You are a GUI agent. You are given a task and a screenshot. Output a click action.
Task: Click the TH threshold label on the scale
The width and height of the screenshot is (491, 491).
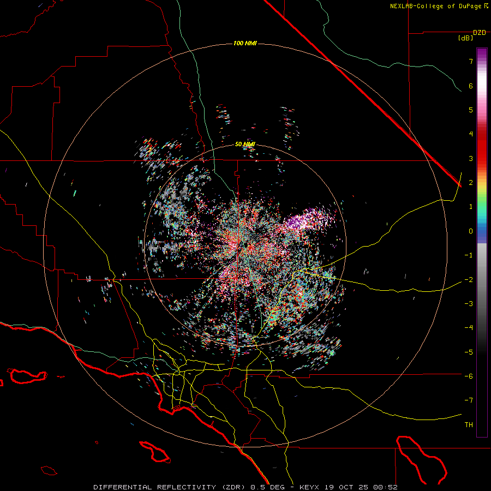[x=469, y=424]
